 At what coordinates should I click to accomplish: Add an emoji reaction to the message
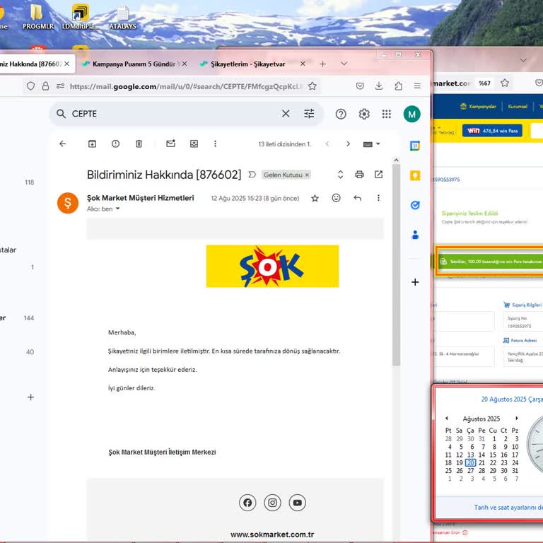coord(336,198)
